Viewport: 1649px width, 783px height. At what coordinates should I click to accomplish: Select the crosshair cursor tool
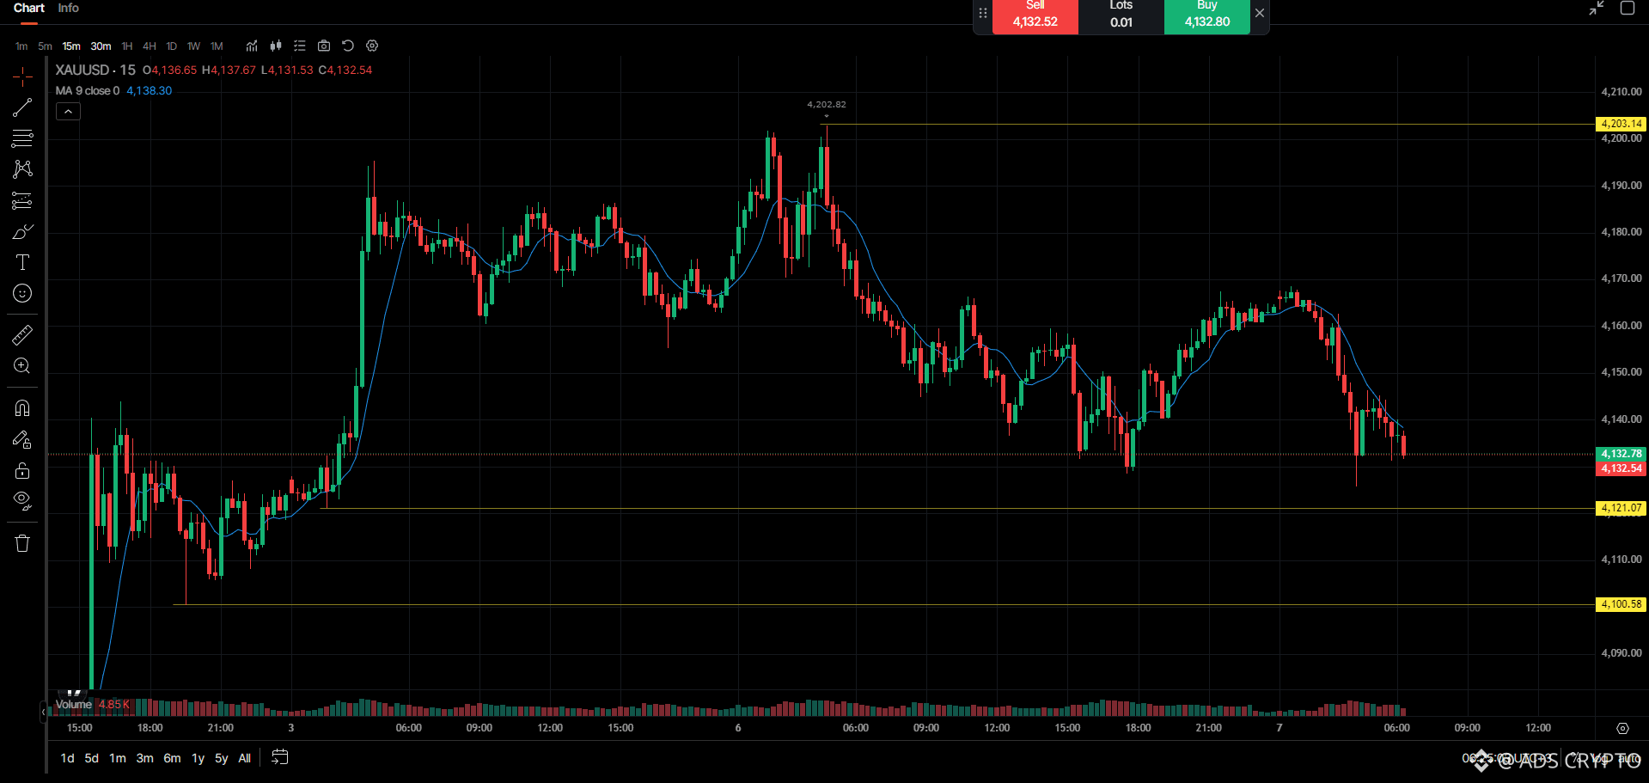(x=22, y=76)
